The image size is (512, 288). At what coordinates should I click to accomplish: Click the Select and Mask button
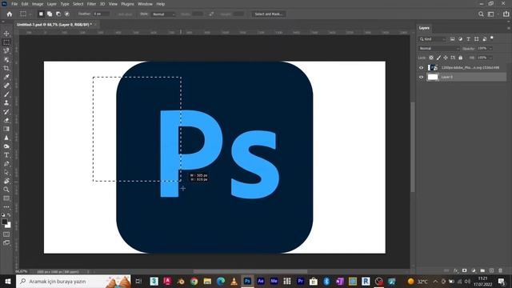pos(269,14)
